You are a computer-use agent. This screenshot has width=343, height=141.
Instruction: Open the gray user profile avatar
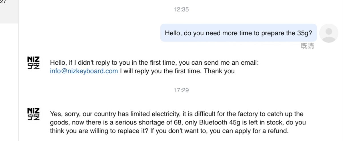click(x=328, y=33)
